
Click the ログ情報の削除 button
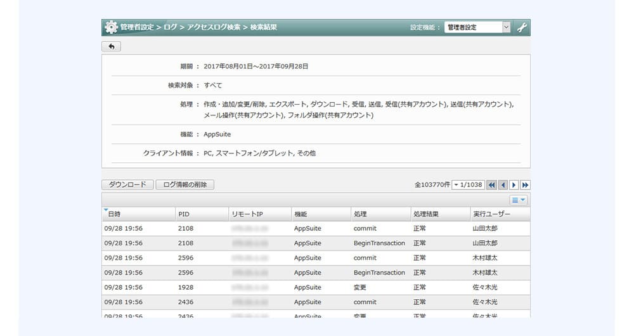pos(184,184)
